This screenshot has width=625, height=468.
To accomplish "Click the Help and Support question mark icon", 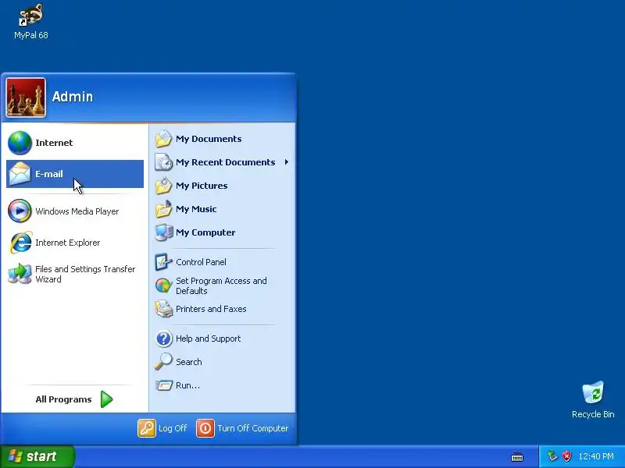I will point(163,339).
